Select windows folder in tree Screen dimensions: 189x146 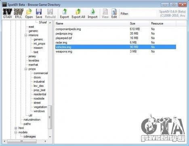39,111
